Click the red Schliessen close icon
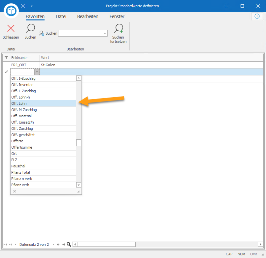The width and height of the screenshot is (266, 258). tap(11, 28)
